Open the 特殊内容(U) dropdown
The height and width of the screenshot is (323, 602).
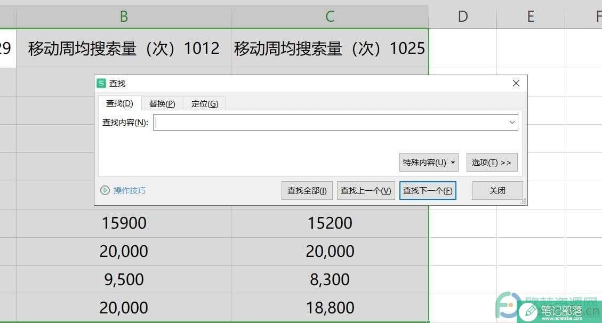[429, 162]
